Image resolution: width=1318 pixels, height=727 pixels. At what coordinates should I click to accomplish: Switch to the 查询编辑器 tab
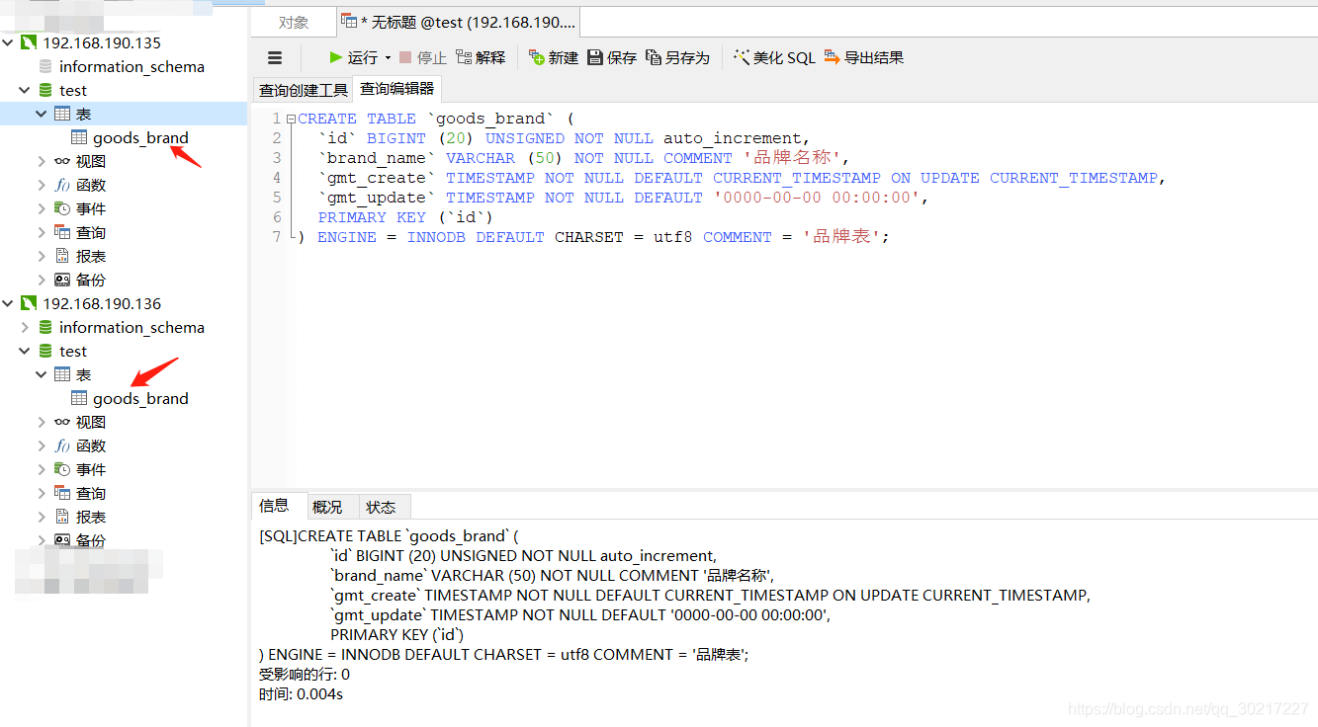point(396,89)
